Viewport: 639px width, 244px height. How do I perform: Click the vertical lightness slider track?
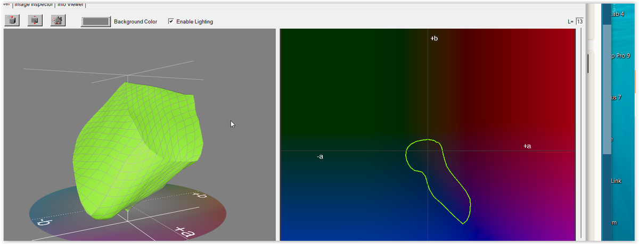click(580, 133)
